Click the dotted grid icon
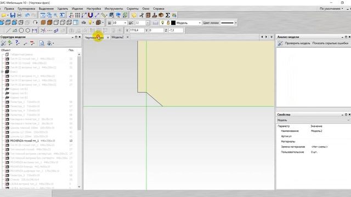The width and height of the screenshot is (351, 197). [x=77, y=15]
